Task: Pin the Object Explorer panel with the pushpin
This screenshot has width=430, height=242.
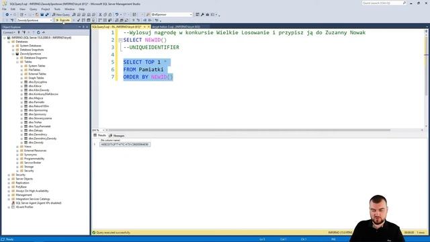Action: coord(83,27)
